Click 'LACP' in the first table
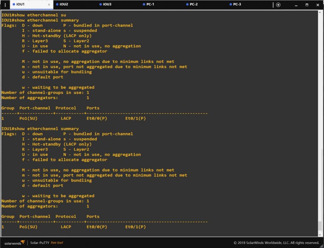The image size is (324, 248). pyautogui.click(x=66, y=118)
